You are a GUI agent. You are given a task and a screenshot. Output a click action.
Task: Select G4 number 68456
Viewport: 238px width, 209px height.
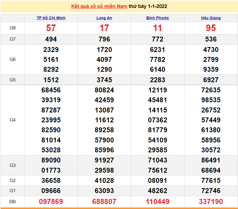click(x=51, y=90)
